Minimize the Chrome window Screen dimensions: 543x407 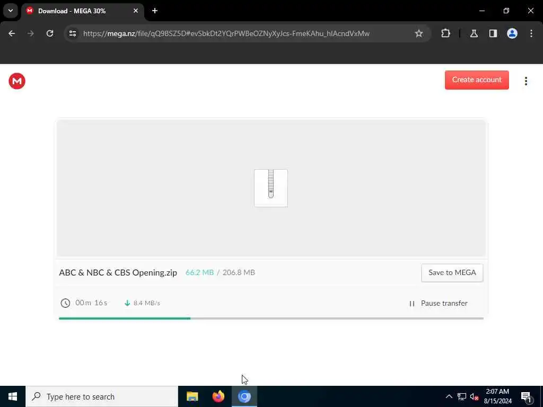coord(481,11)
